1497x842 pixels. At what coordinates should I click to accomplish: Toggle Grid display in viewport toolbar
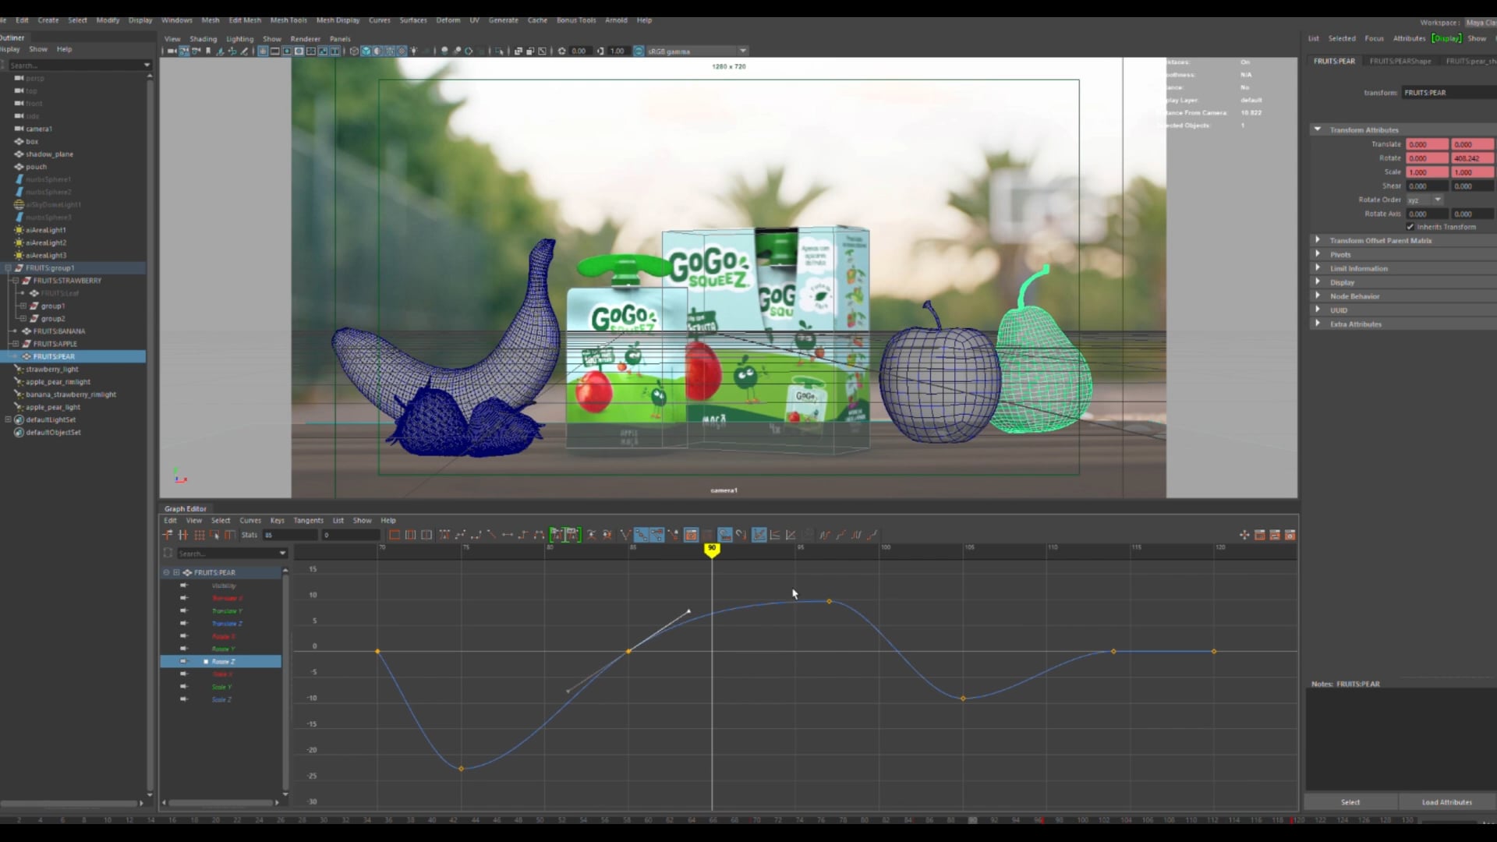pyautogui.click(x=263, y=51)
